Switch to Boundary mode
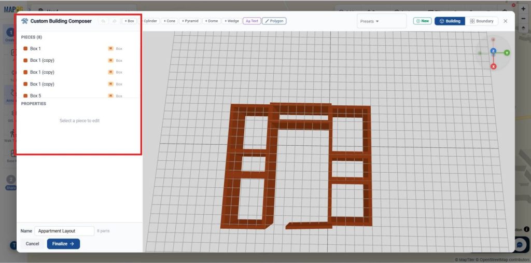Viewport: 531px width, 263px height. (481, 21)
